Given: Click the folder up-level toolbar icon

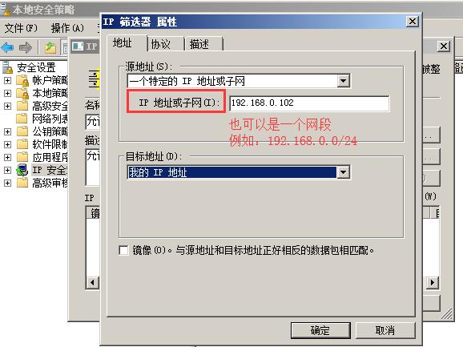Looking at the screenshot, I should click(50, 47).
